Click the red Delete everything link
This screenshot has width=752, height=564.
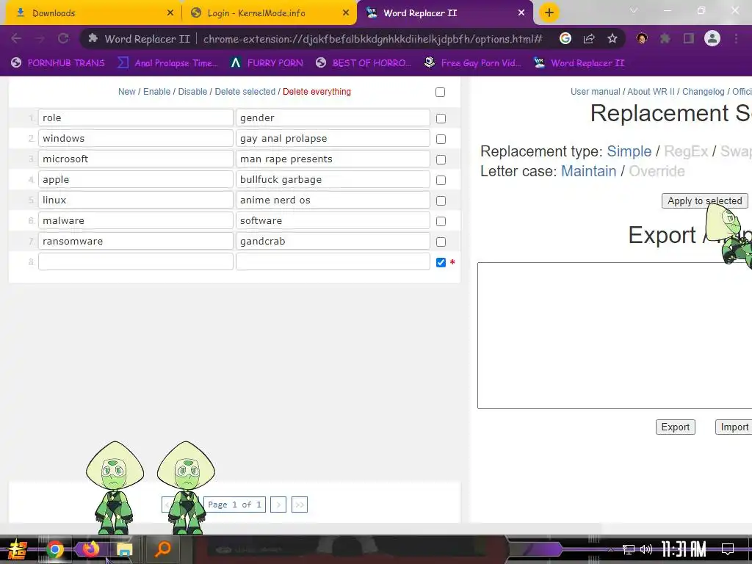click(x=317, y=92)
